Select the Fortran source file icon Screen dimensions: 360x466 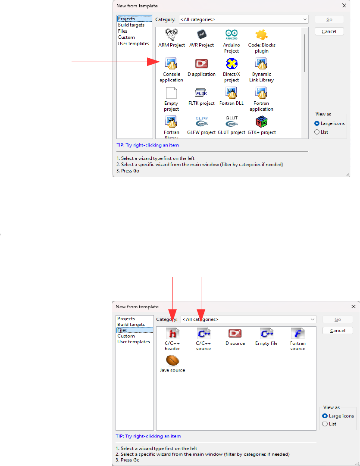click(x=297, y=334)
